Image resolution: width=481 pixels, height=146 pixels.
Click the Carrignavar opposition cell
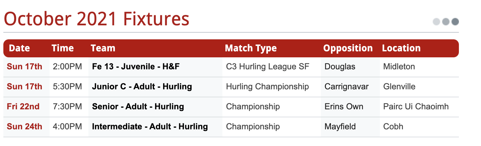(347, 87)
